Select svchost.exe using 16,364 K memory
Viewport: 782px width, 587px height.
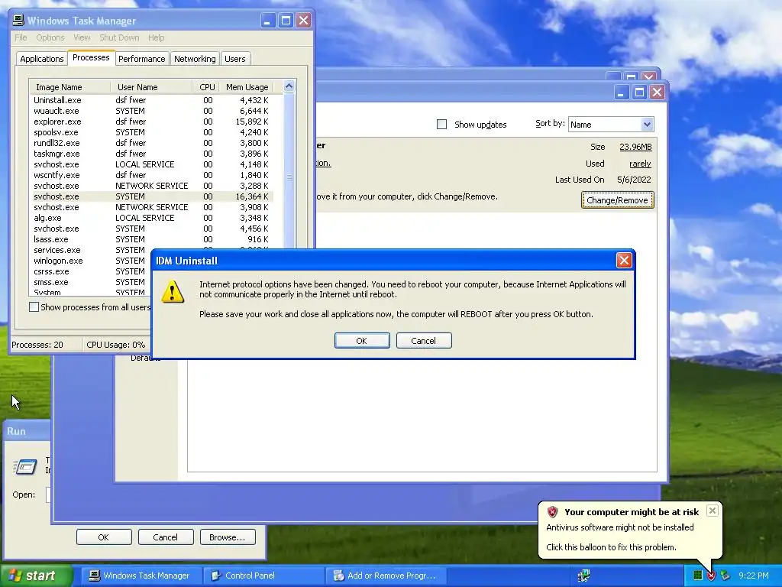[152, 196]
